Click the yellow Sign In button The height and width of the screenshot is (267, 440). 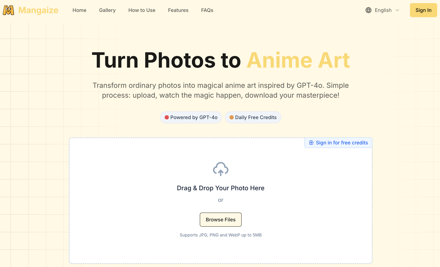coord(424,10)
